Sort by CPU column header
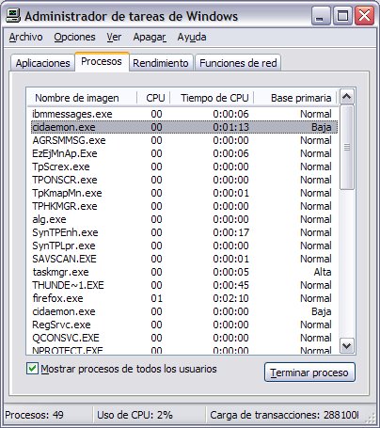The width and height of the screenshot is (380, 428). coord(153,98)
